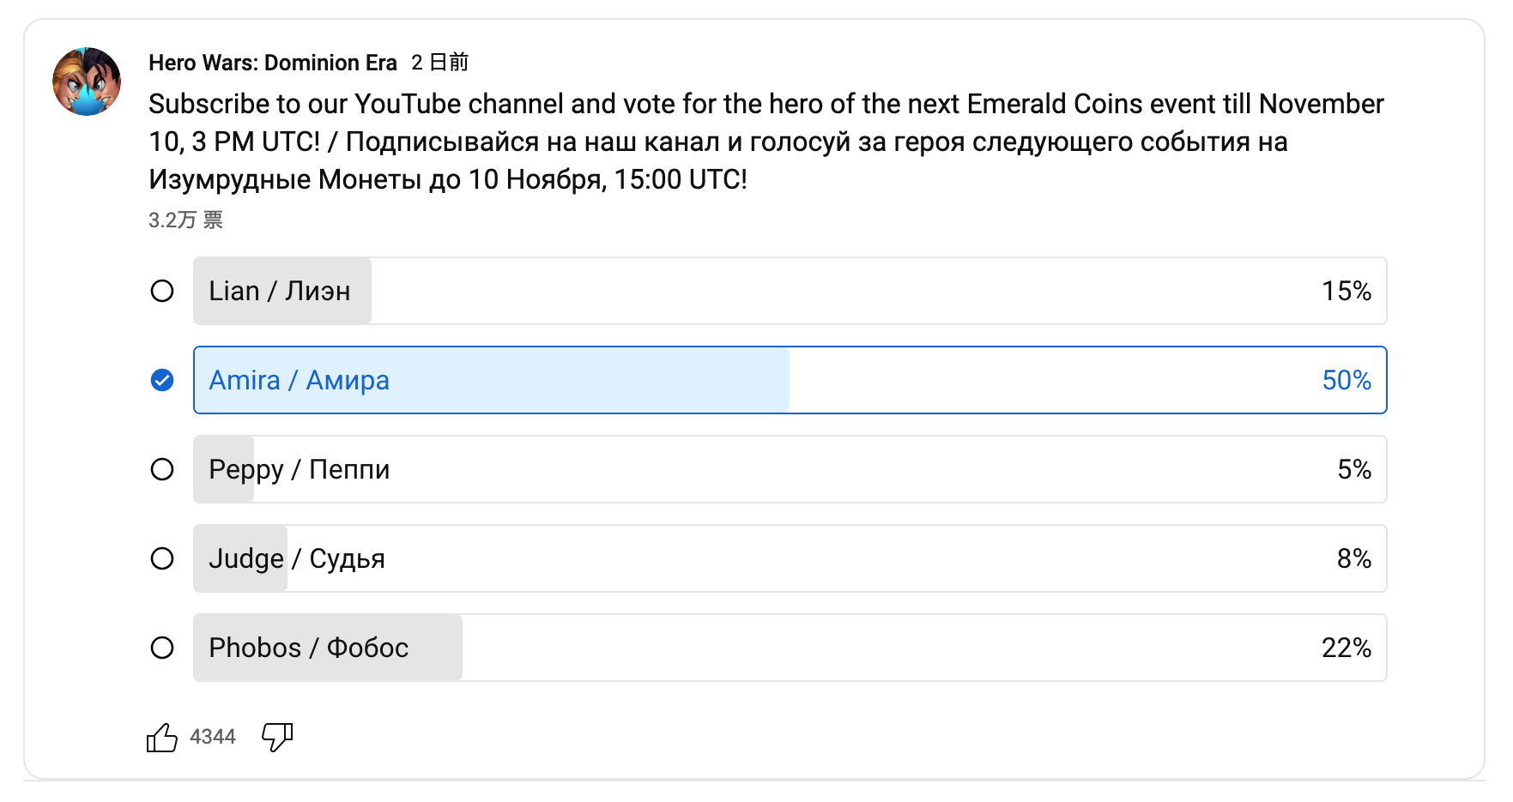Deselect the checked Amira radio button
Image resolution: width=1513 pixels, height=802 pixels.
point(162,380)
